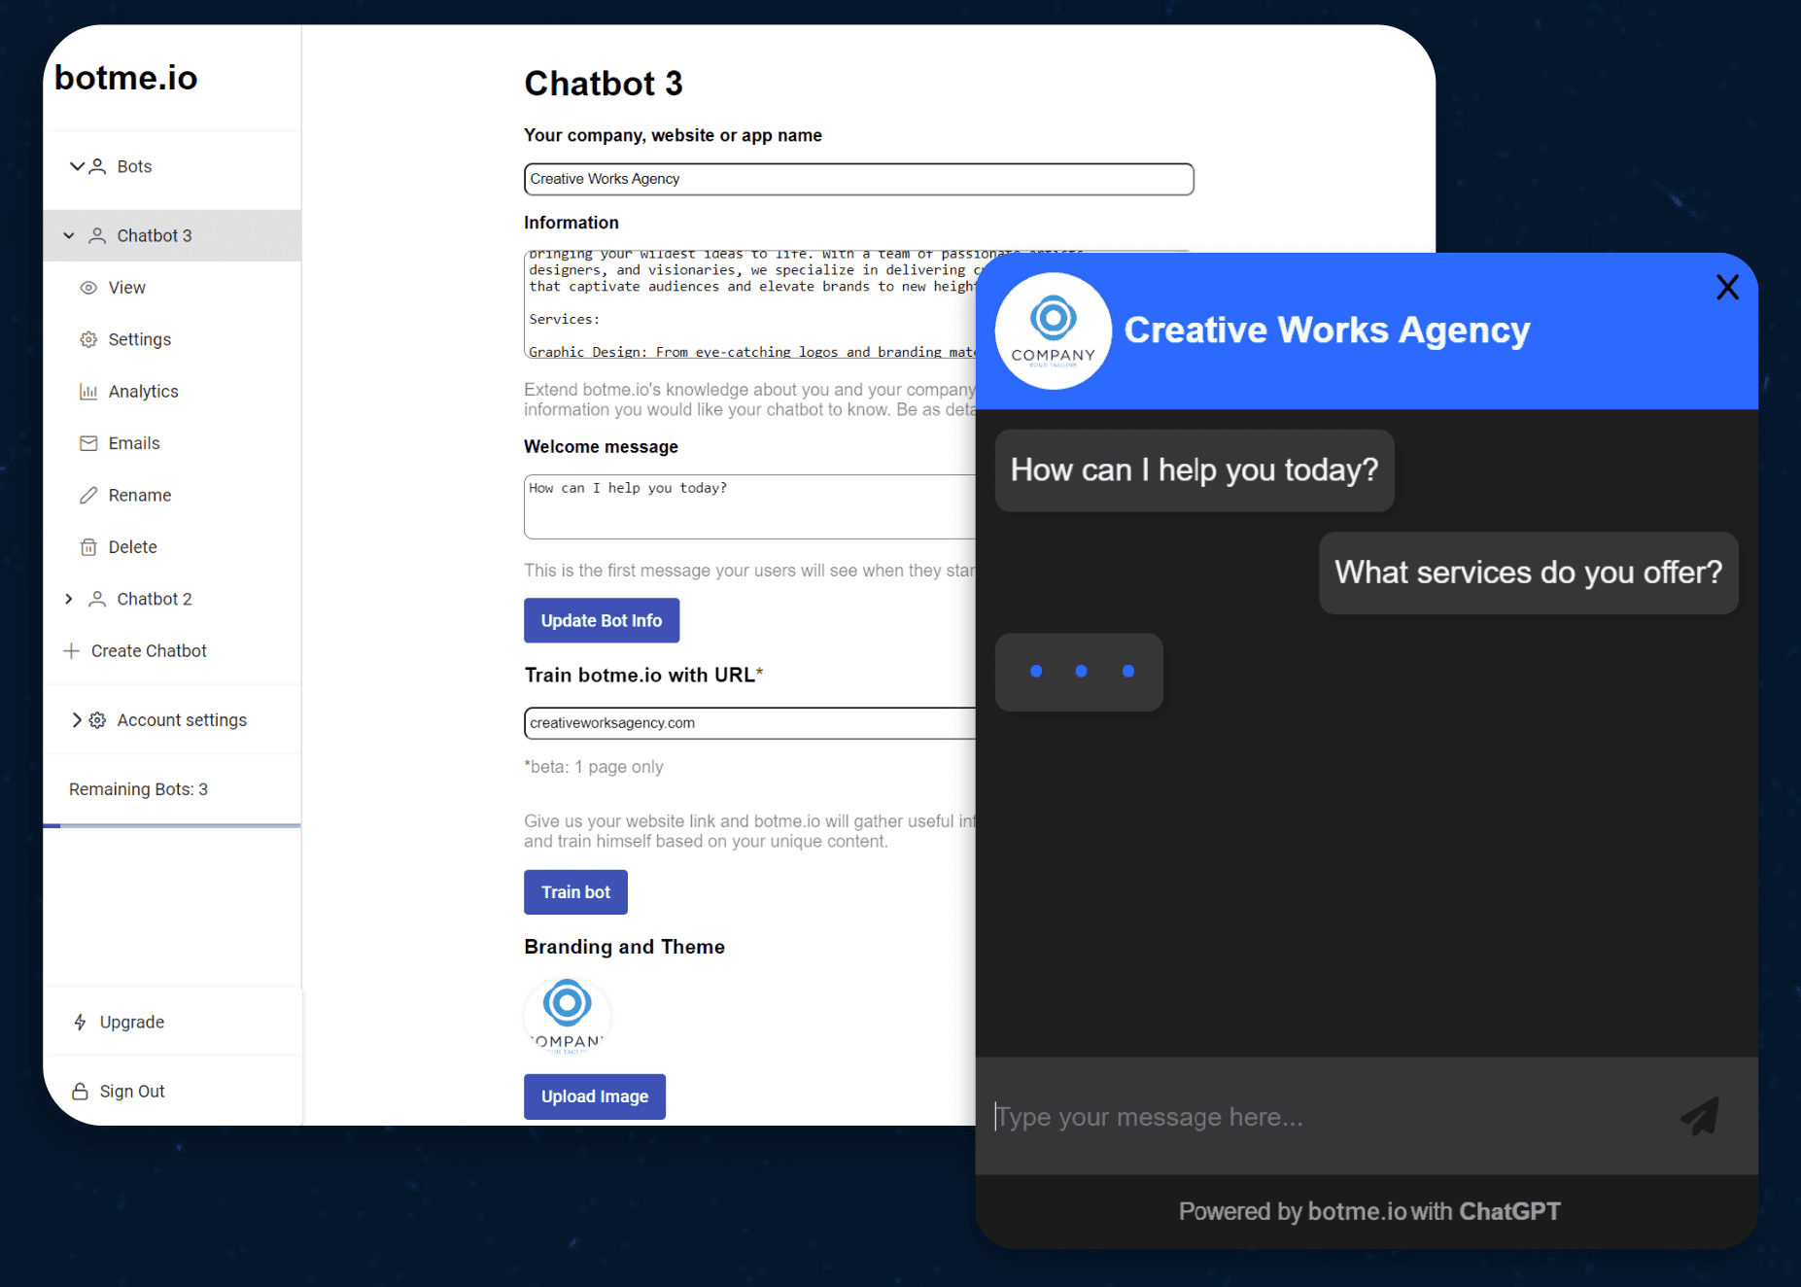Expand the Chatbot 2 tree chevron
The height and width of the screenshot is (1287, 1801).
69,599
